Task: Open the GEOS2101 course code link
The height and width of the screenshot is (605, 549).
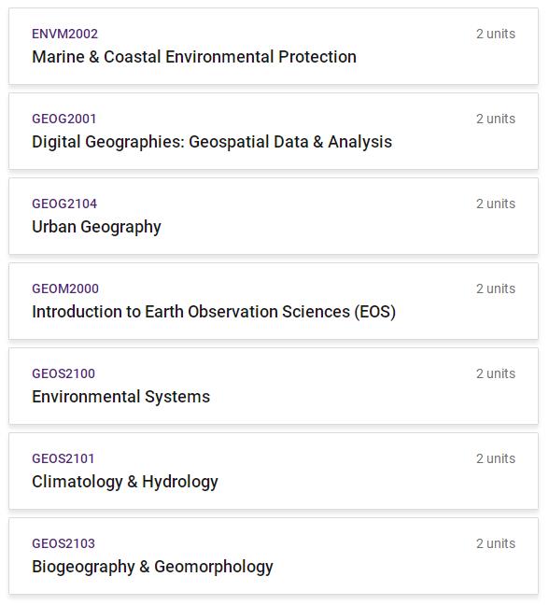Action: 63,458
